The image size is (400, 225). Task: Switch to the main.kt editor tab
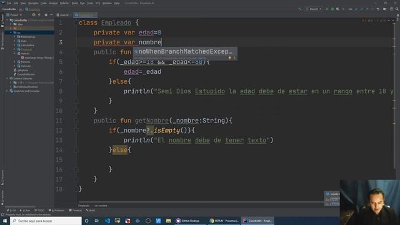click(62, 15)
